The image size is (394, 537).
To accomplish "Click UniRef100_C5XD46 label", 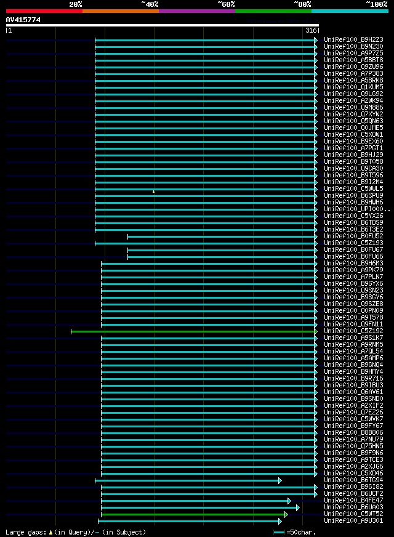I will tap(353, 474).
